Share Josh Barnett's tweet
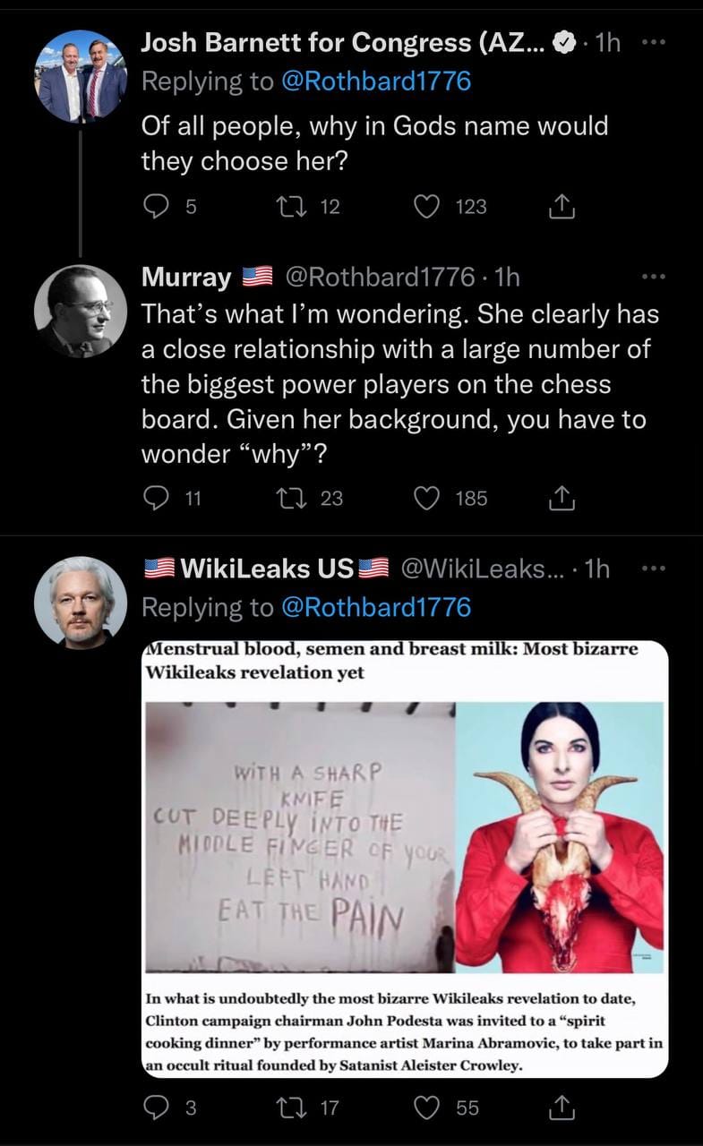The height and width of the screenshot is (1146, 703). [561, 207]
